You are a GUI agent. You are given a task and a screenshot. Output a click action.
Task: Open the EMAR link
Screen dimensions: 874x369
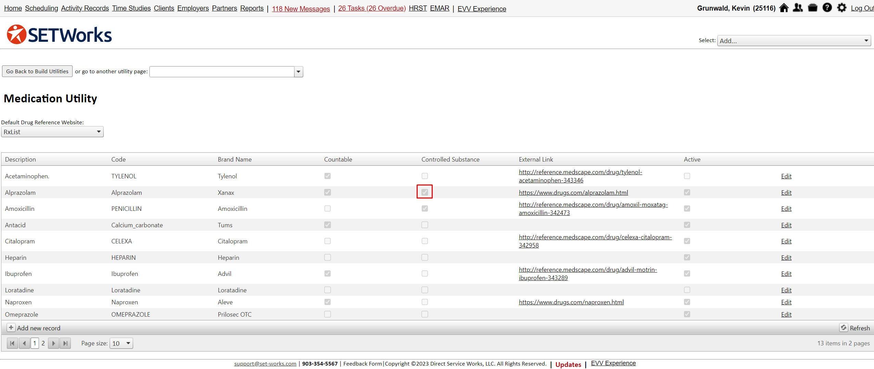click(440, 8)
